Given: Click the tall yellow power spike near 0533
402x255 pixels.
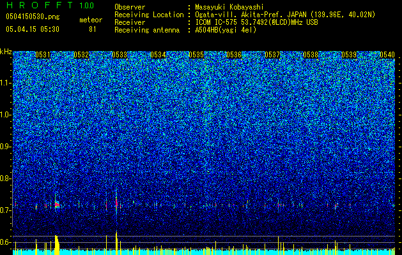Looking at the screenshot, I should 116,243.
